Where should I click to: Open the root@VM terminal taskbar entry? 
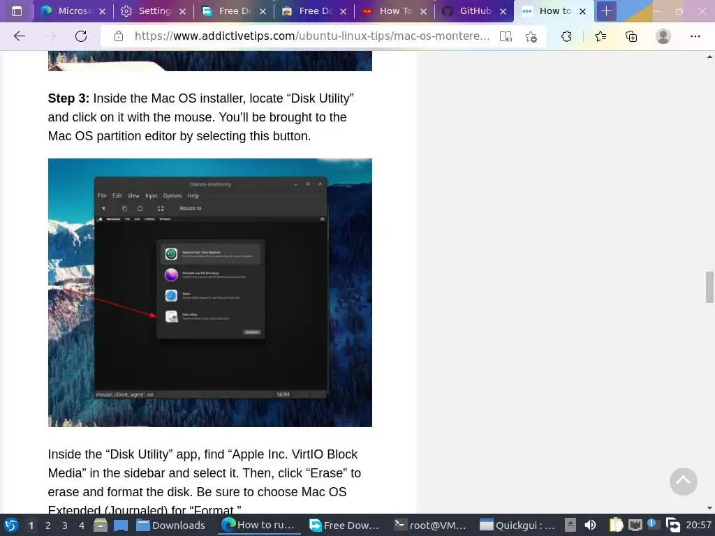430,525
